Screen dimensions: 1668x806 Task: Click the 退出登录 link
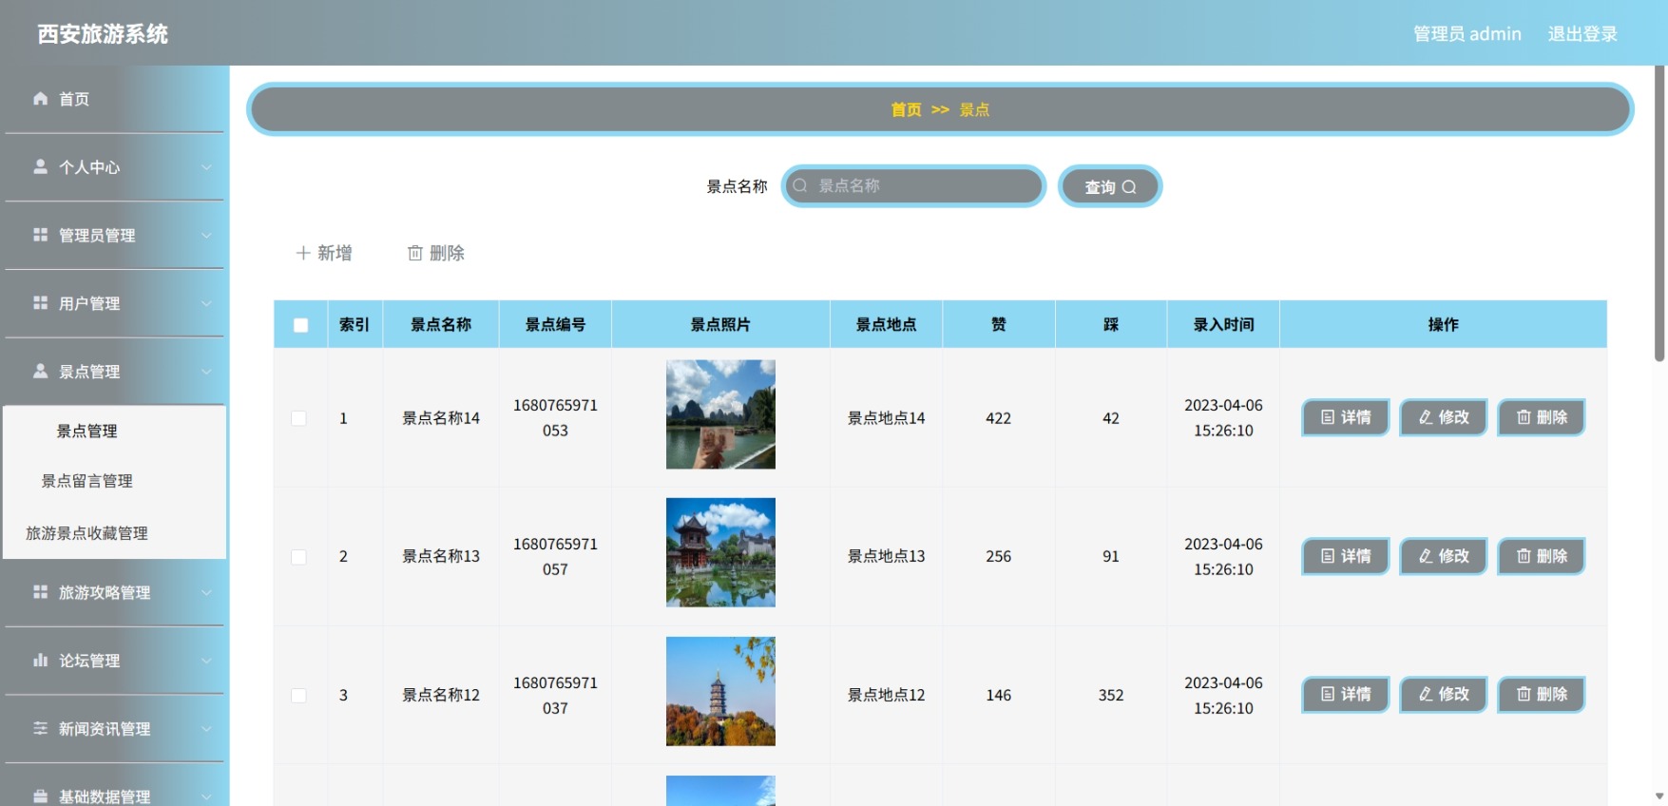coord(1582,34)
